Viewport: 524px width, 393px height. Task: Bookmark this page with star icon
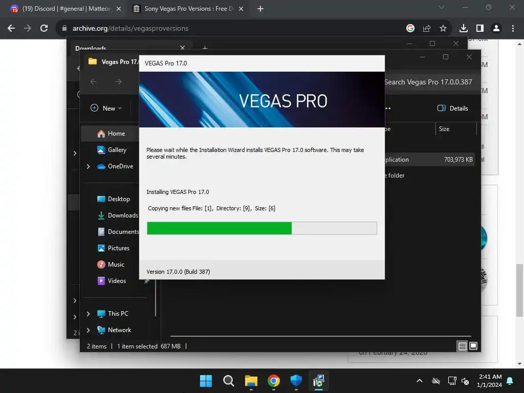pyautogui.click(x=443, y=29)
